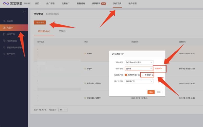Select 淘密令 in the sidebar
Viewport: 203px width, 127px height.
(x=14, y=28)
